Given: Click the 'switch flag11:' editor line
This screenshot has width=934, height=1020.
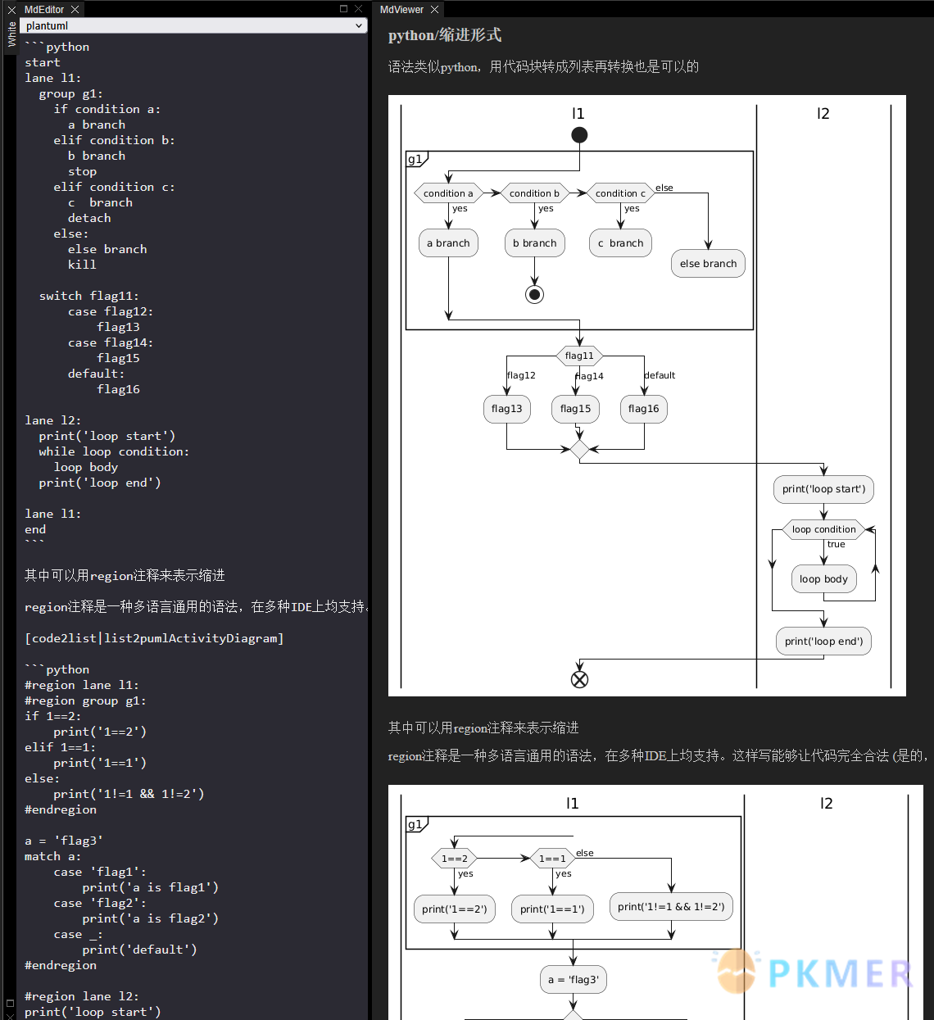Looking at the screenshot, I should (x=89, y=296).
